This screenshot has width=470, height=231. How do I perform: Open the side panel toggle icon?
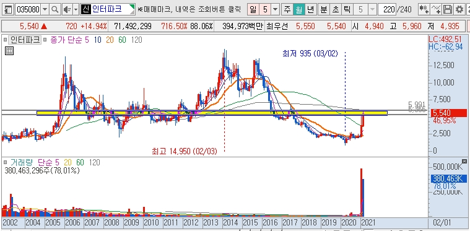point(8,10)
